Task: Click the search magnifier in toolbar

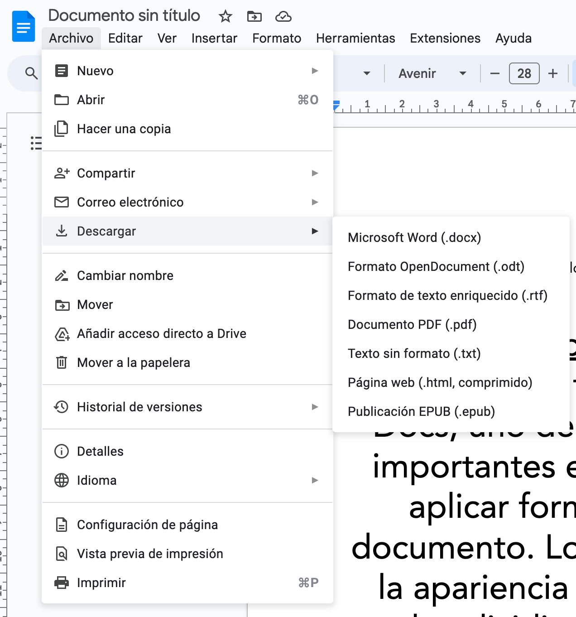Action: click(x=31, y=73)
